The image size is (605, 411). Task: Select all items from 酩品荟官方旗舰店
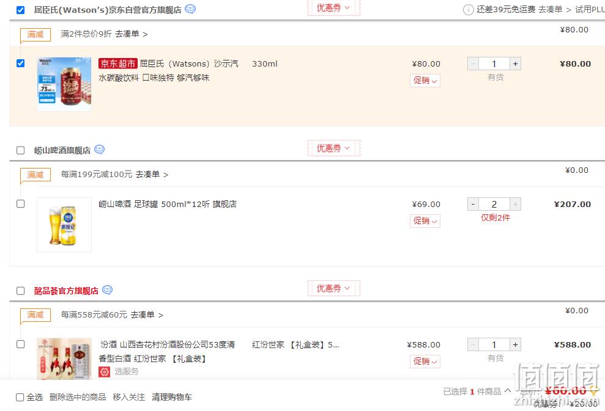pos(21,291)
